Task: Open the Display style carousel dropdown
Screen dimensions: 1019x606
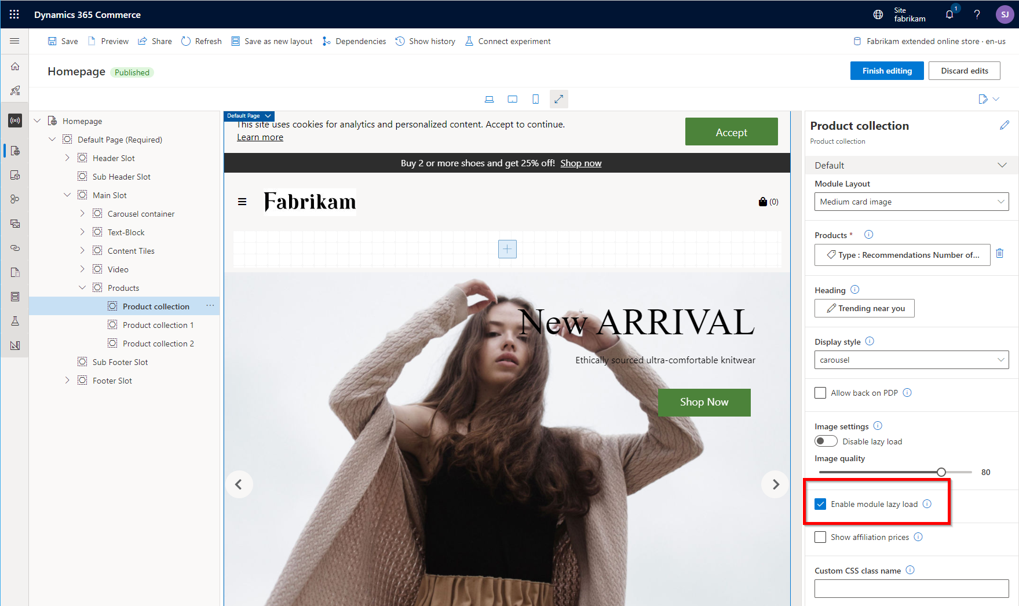Action: pos(911,359)
